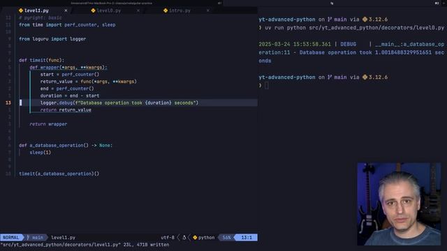
Task: Click the 'def wrapper(*args, **kwargs):' line
Action: (x=68, y=68)
